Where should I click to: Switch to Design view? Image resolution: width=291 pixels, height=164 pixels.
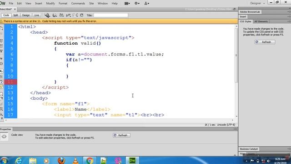pos(26,15)
